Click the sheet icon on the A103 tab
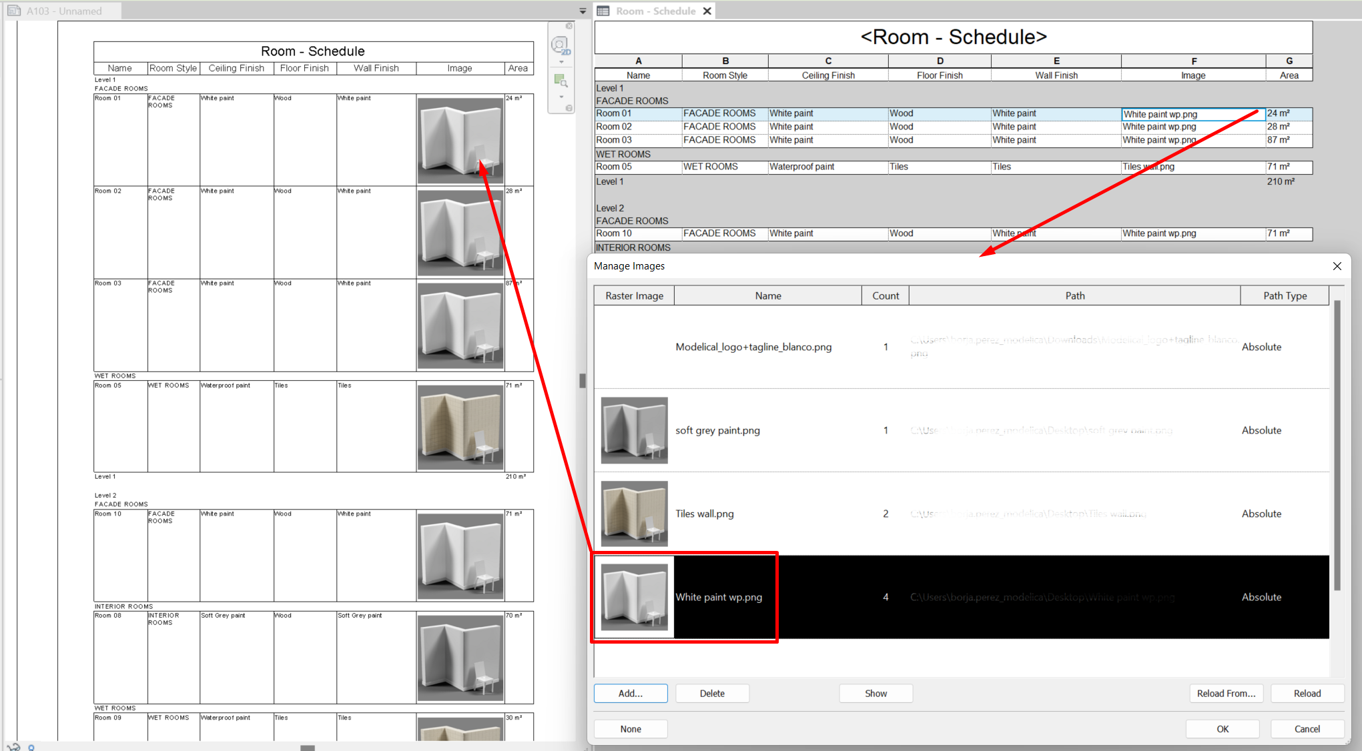The height and width of the screenshot is (751, 1362). click(x=14, y=11)
